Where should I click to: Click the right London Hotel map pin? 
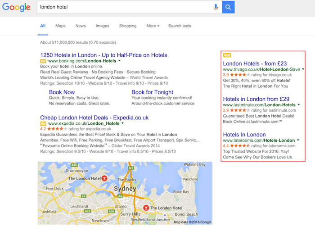[145, 208]
